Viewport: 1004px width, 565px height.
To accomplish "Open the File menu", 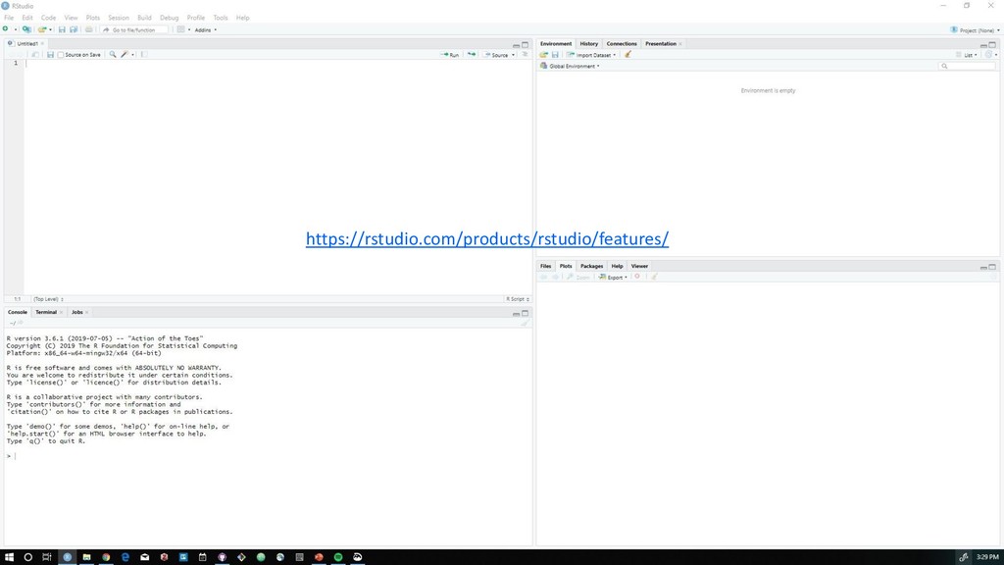I will click(x=9, y=18).
